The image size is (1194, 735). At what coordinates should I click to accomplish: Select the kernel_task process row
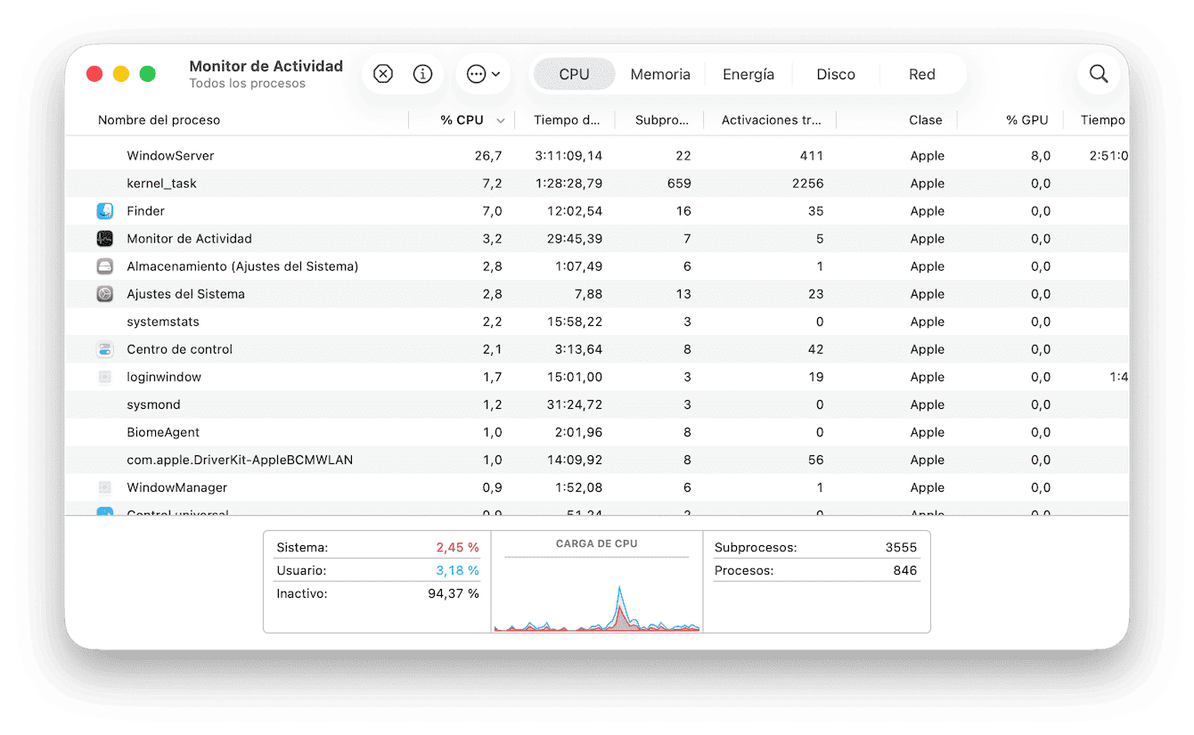pyautogui.click(x=597, y=184)
